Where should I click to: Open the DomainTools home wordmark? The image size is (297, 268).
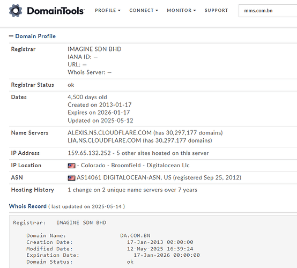[x=56, y=11]
